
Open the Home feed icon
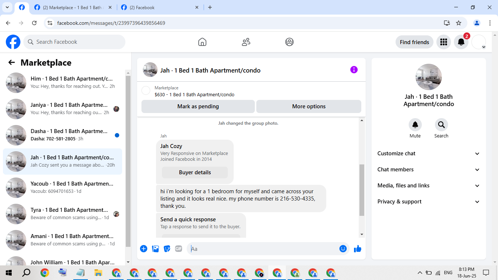coord(202,42)
